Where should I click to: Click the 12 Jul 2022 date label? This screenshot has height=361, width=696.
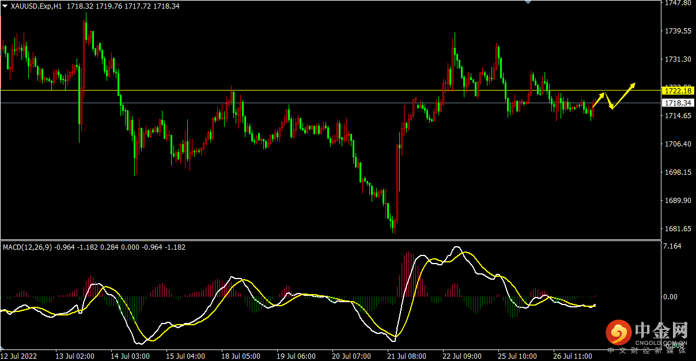19,356
